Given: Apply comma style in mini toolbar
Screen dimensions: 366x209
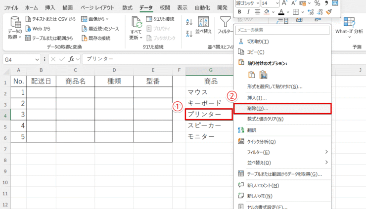Looking at the screenshot, I should 326,3.
